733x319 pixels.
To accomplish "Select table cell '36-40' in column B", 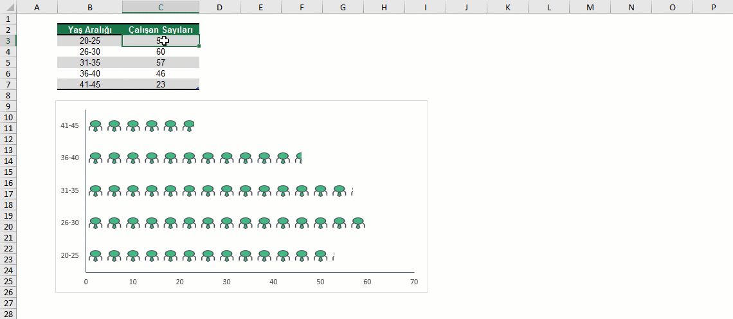I will (x=90, y=73).
